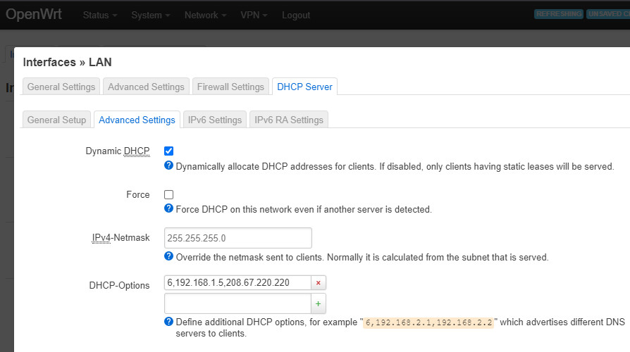Click the Logout link

(x=296, y=15)
